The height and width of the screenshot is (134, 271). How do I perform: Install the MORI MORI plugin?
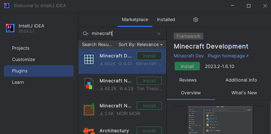point(149,106)
